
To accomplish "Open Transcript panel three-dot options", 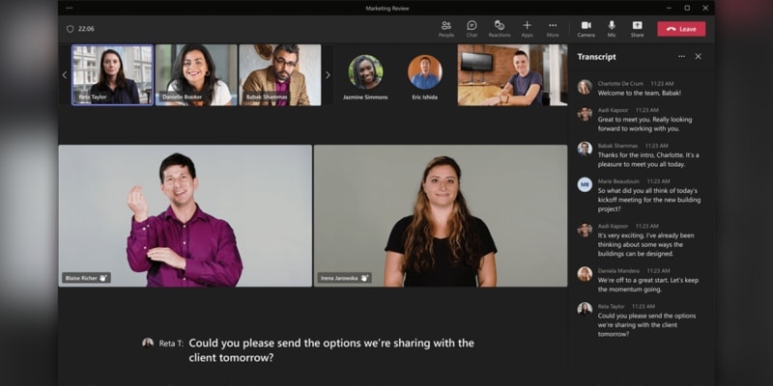I will (x=681, y=57).
